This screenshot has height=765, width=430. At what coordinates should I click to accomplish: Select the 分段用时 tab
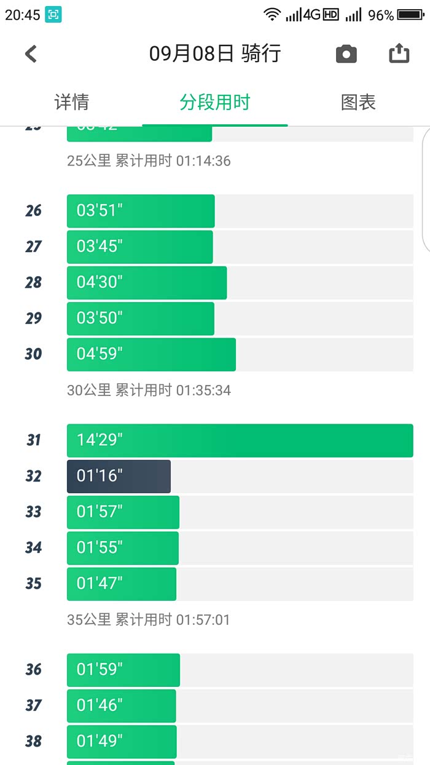pos(215,102)
